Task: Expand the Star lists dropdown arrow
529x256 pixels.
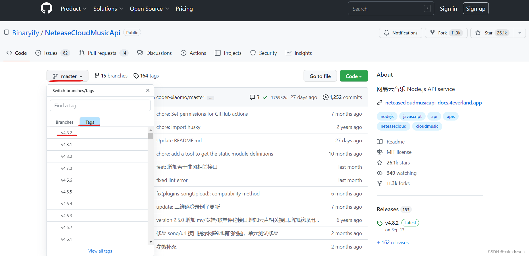Action: point(520,33)
